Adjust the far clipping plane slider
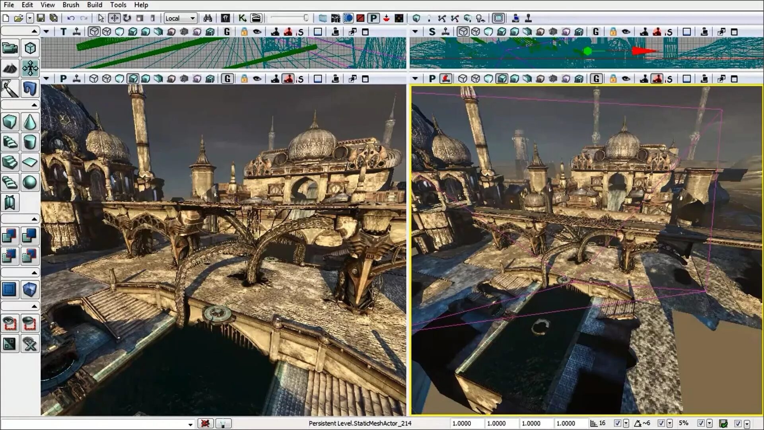 point(290,18)
